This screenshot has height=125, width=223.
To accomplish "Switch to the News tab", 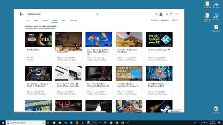I will coord(36,20).
